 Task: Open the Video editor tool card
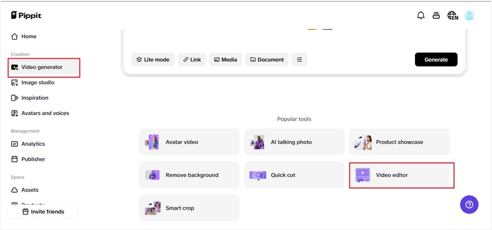click(x=401, y=175)
